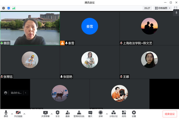
Task: Open Manage Members (管理成员) panel
Action: (x=79, y=114)
